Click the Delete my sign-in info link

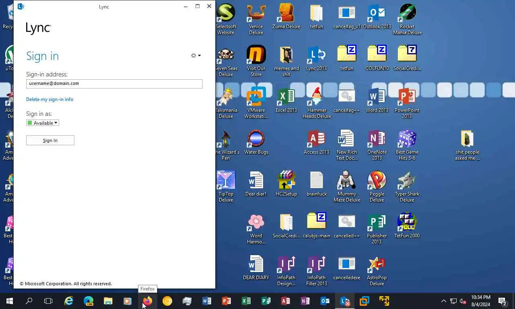(49, 99)
